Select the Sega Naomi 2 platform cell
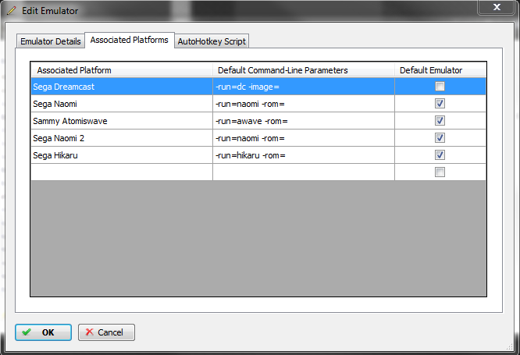Image resolution: width=520 pixels, height=355 pixels. [122, 138]
